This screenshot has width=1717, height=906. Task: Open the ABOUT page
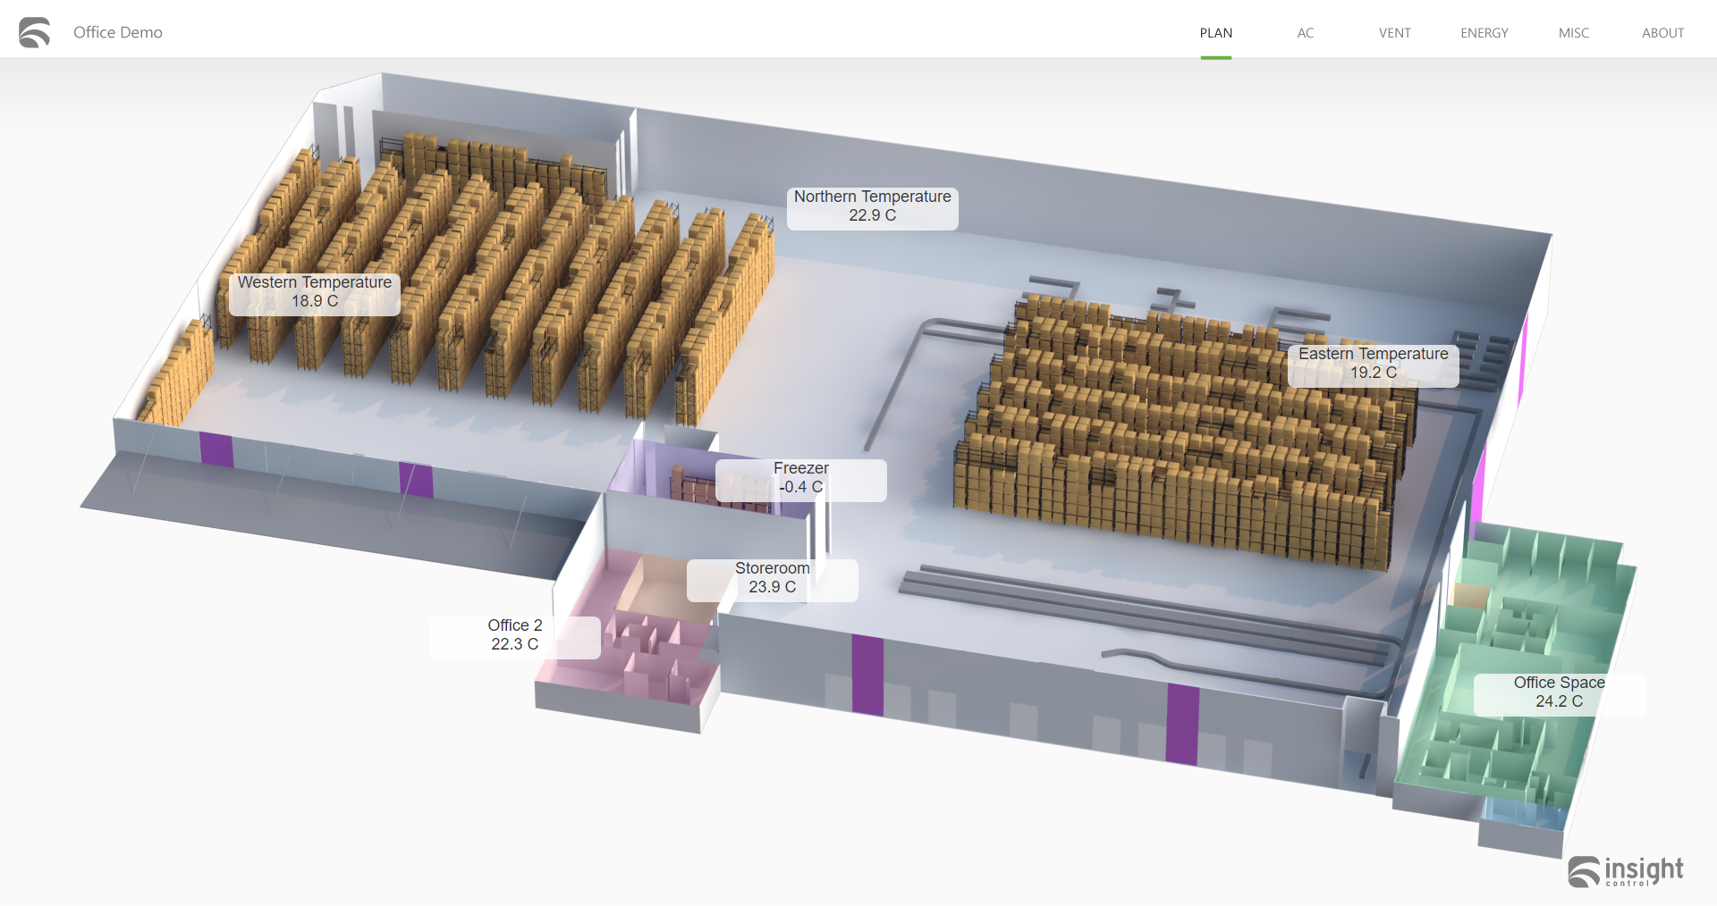click(1662, 32)
